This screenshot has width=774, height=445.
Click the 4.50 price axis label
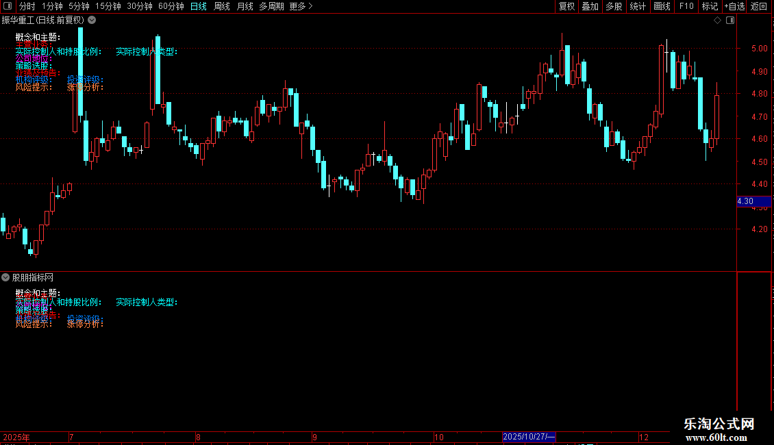[759, 162]
